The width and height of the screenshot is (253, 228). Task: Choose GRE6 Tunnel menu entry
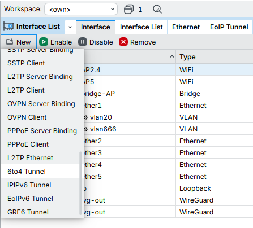pos(40,212)
